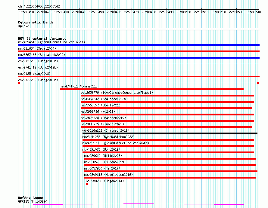
Task: Click the nsv5996736 (Wu2021) label
Action: [x=98, y=112]
